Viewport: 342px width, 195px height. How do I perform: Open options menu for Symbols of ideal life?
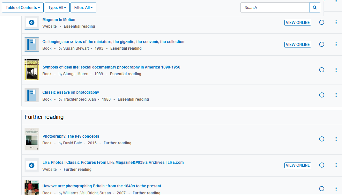(x=336, y=70)
